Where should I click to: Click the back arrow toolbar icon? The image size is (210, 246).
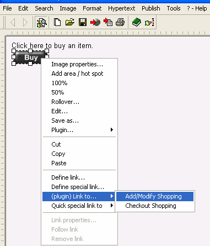pyautogui.click(x=13, y=23)
